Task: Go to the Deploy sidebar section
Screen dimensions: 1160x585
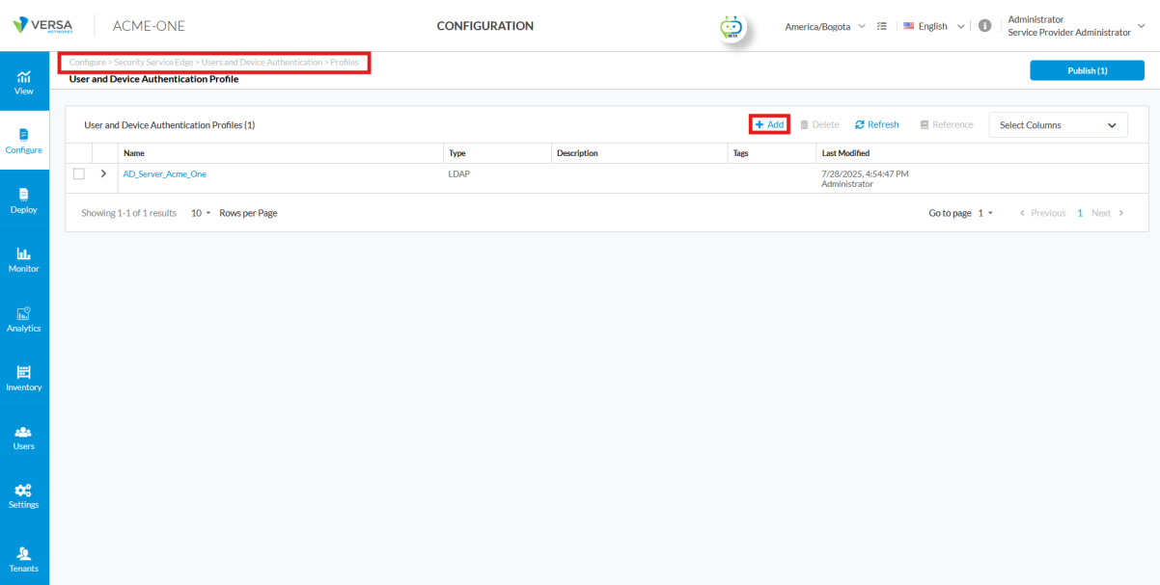Action: (x=24, y=200)
